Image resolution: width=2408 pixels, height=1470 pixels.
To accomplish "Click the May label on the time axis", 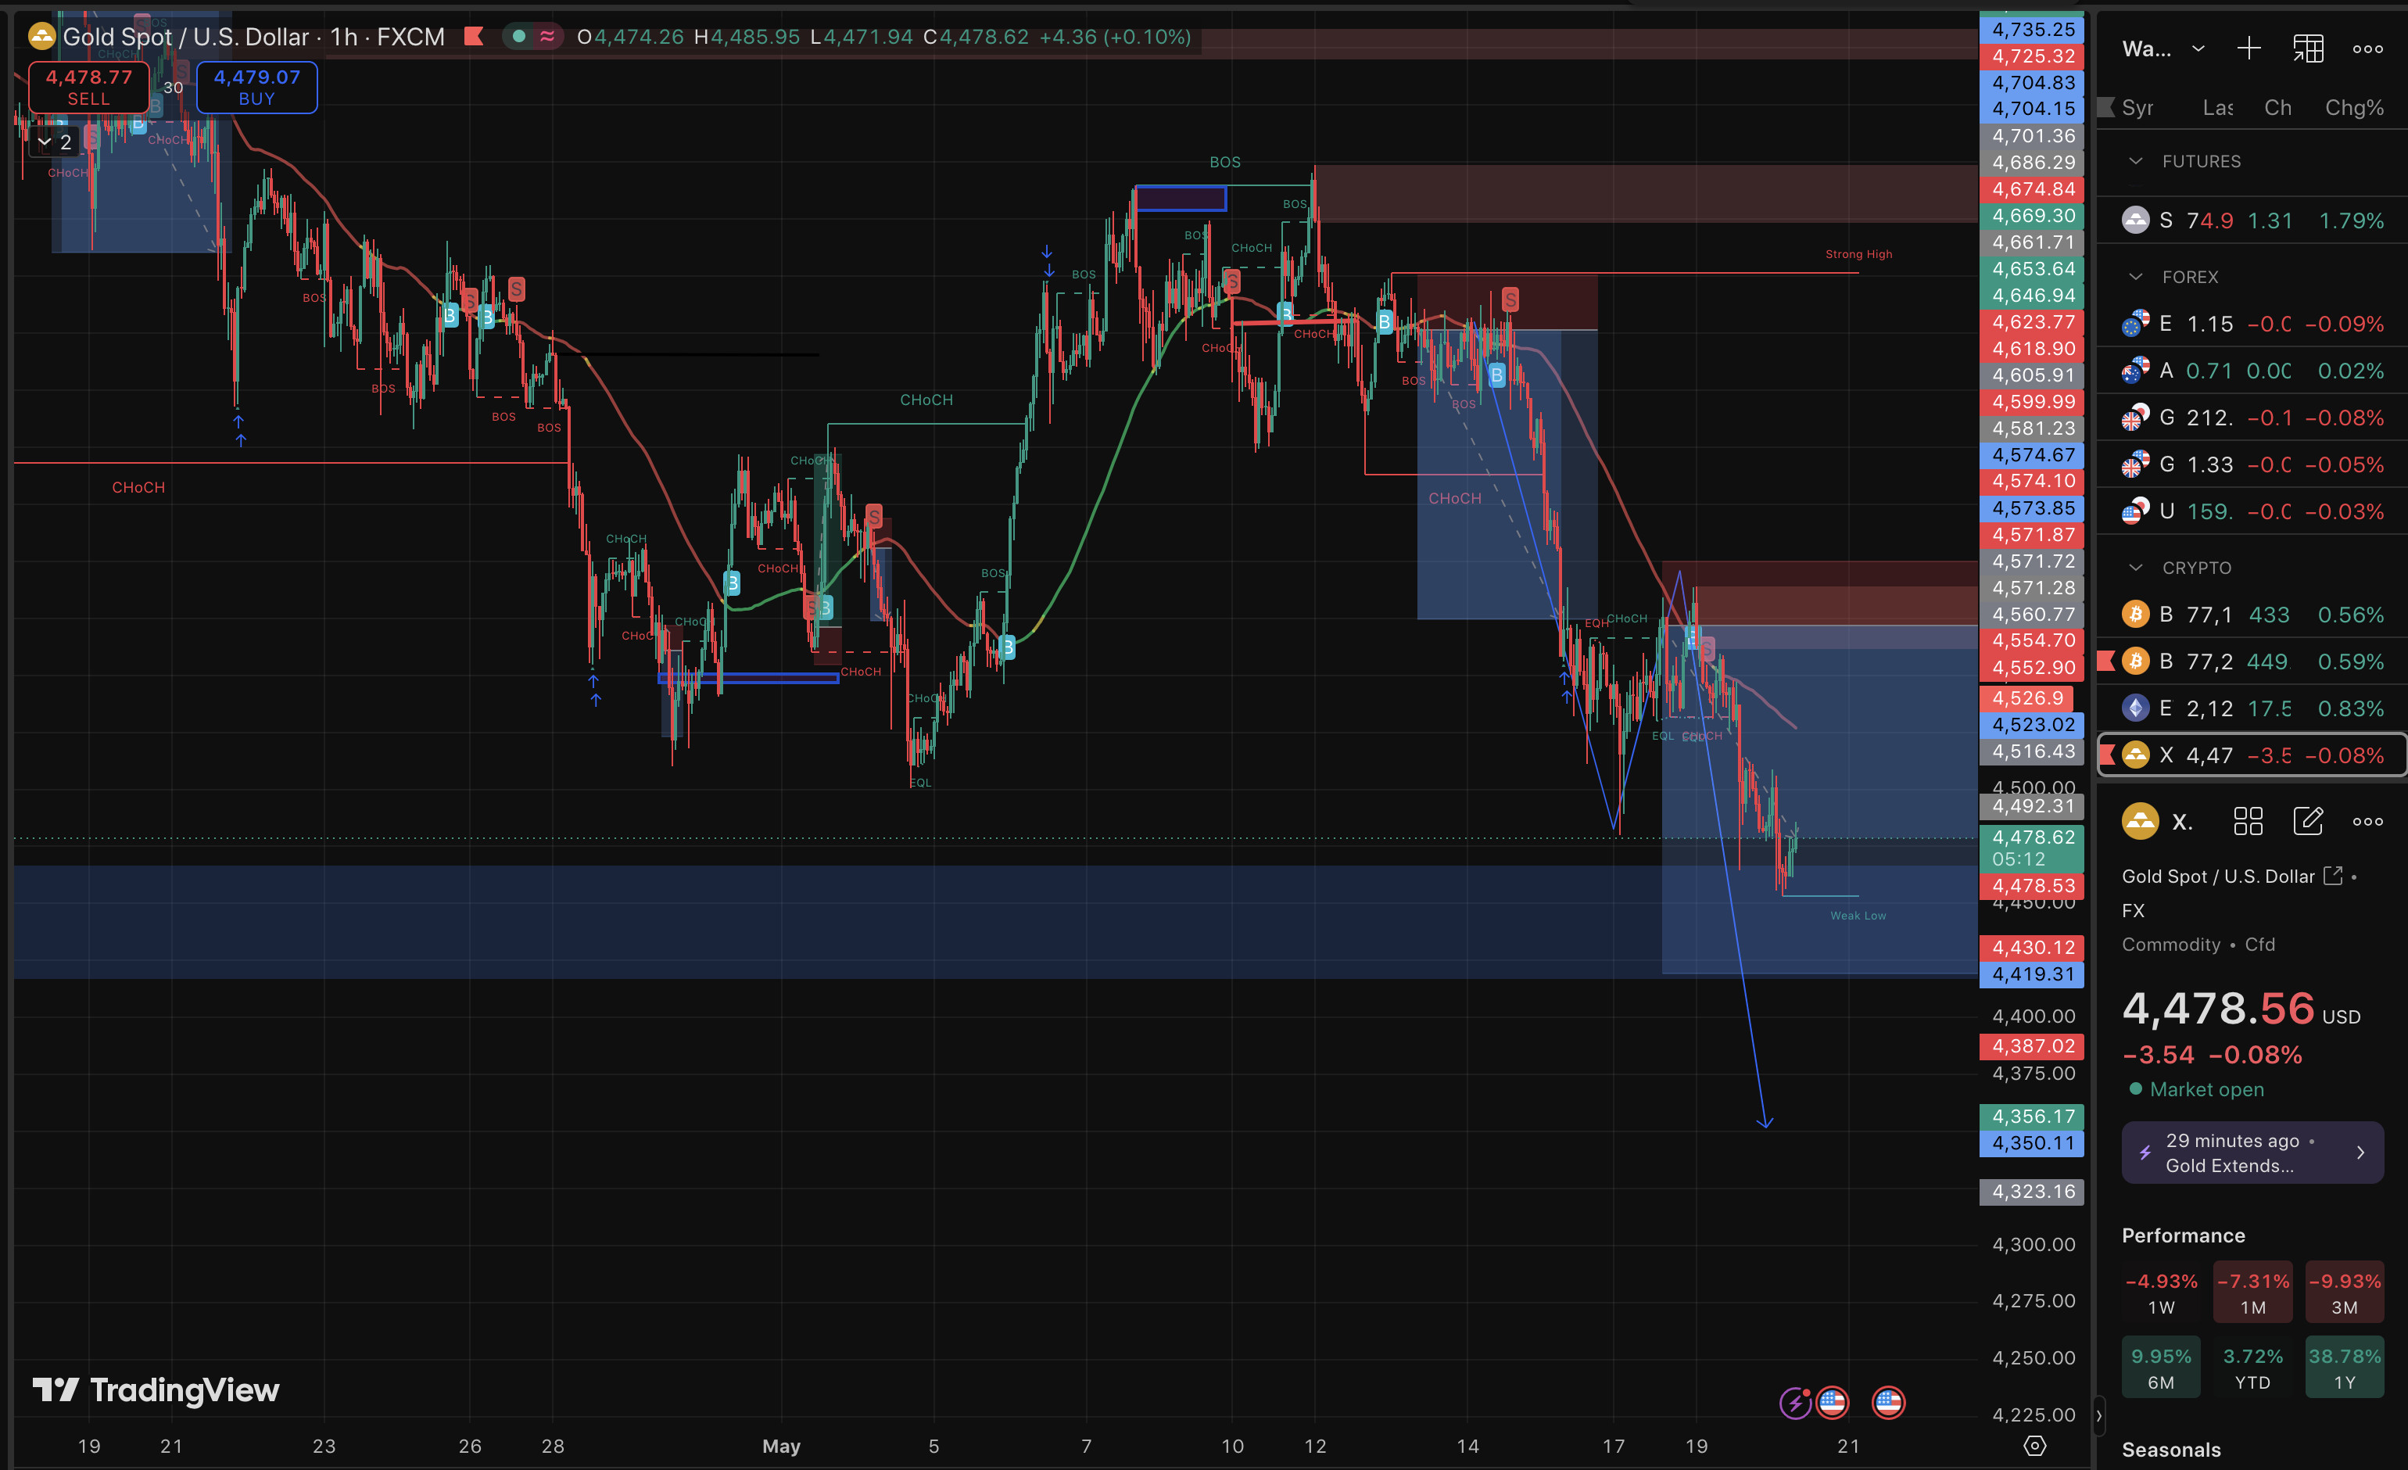I will [781, 1446].
